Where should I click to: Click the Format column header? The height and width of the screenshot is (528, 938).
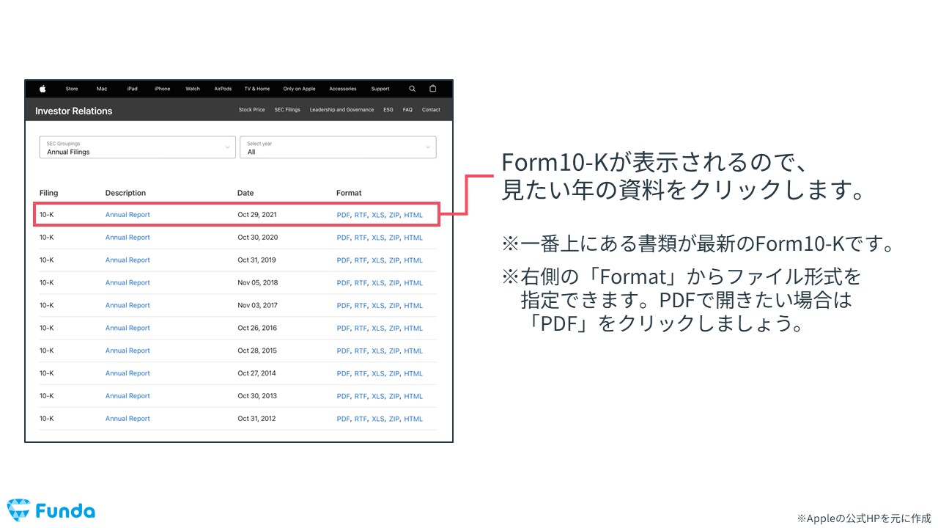click(349, 193)
